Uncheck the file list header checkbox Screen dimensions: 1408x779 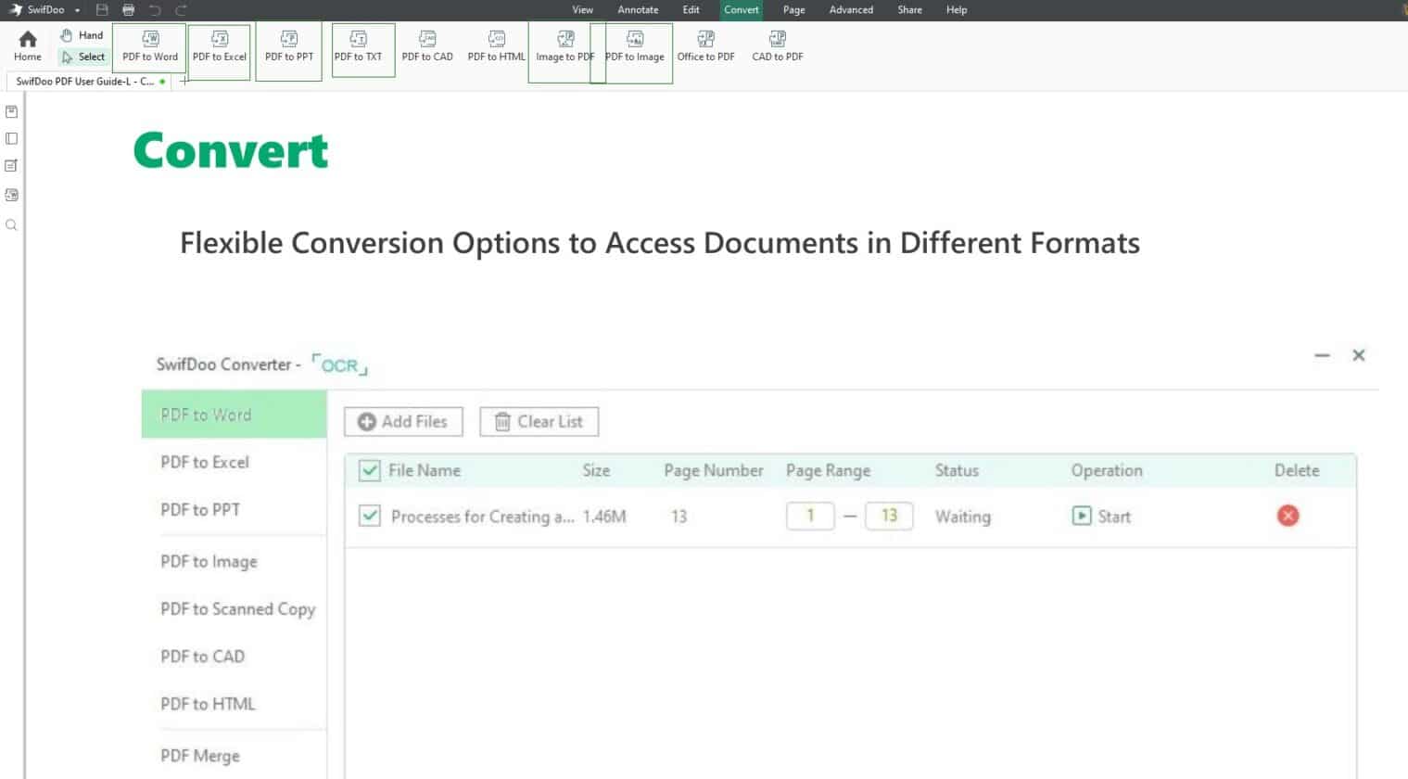[x=368, y=470]
